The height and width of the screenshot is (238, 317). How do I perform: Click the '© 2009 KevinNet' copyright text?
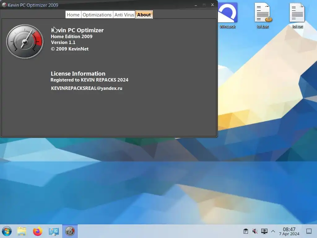pyautogui.click(x=70, y=49)
